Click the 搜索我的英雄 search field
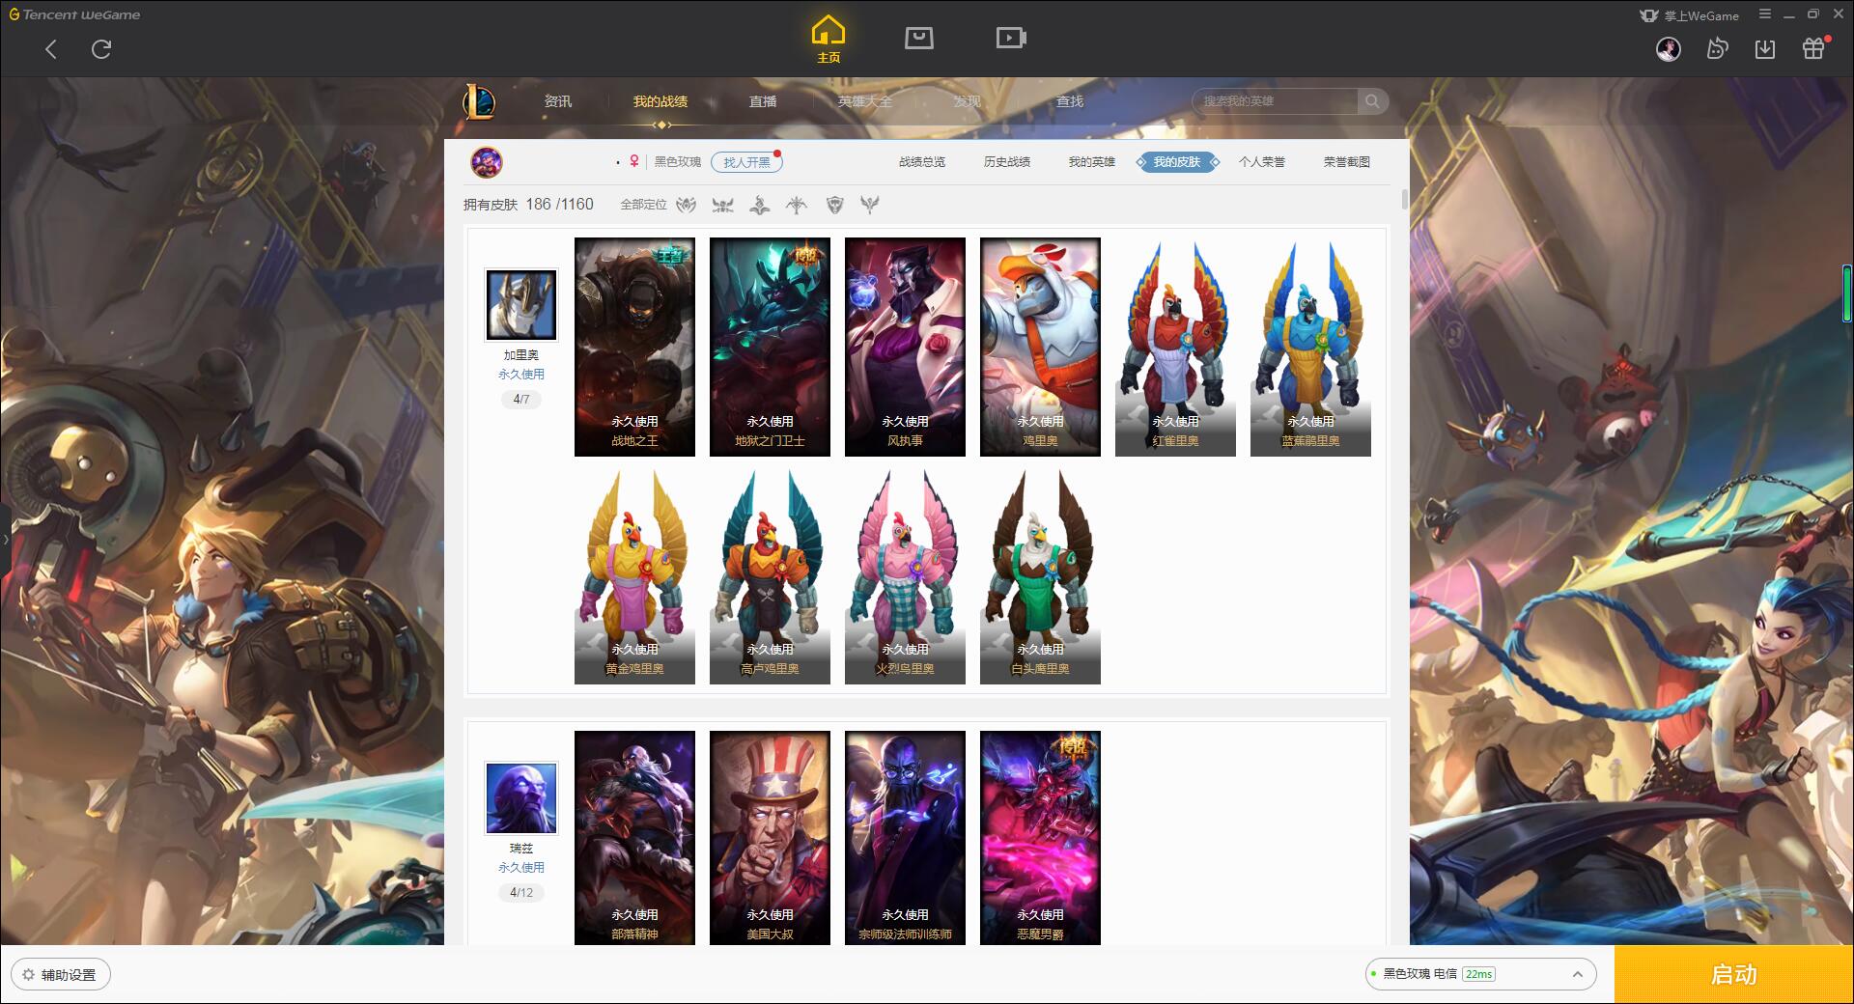The image size is (1854, 1004). 1276,100
